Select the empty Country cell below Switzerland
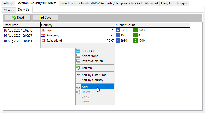Viewport: 205px width, 113px height. [78, 46]
